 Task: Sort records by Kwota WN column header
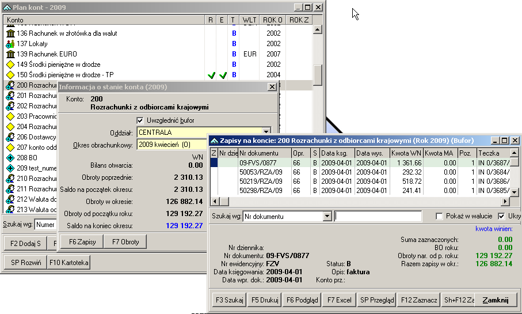(x=406, y=153)
